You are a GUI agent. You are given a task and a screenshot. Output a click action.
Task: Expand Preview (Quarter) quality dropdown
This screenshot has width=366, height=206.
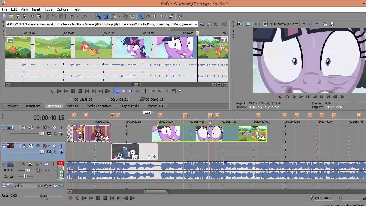tap(304, 24)
